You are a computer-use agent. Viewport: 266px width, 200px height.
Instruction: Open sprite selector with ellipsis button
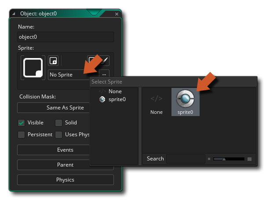click(x=104, y=74)
